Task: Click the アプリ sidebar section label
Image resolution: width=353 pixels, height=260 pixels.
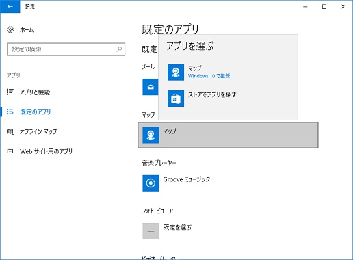Action: 14,75
